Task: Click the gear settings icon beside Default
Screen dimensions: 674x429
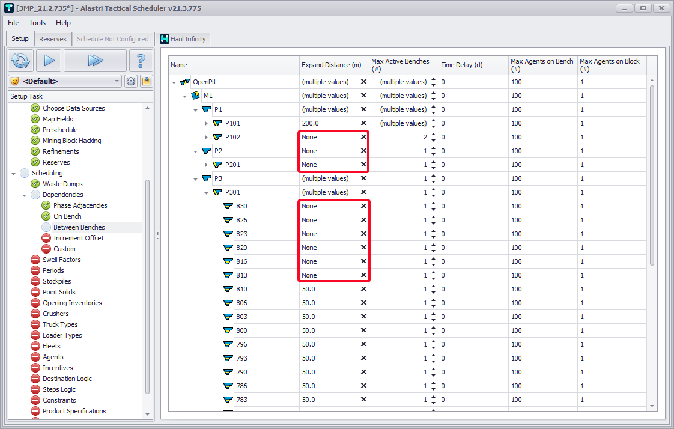Action: coord(131,81)
